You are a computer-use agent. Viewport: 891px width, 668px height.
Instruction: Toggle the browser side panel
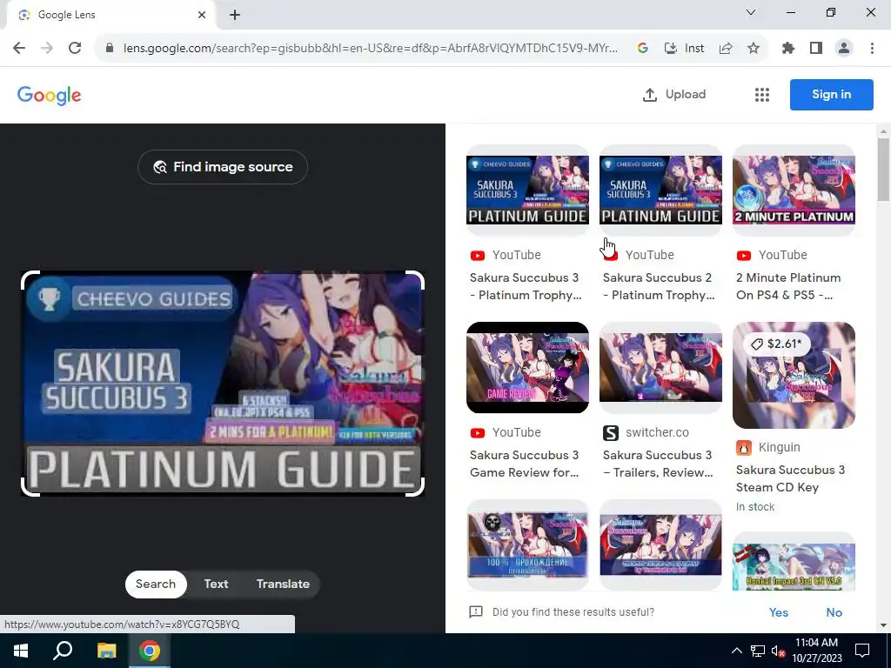coord(816,49)
